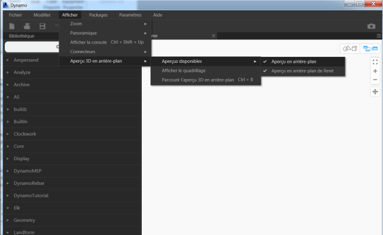
Task: Open the Packages menu
Action: 98,15
